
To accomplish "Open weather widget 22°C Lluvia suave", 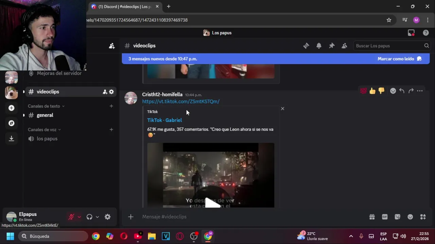I will [x=312, y=236].
